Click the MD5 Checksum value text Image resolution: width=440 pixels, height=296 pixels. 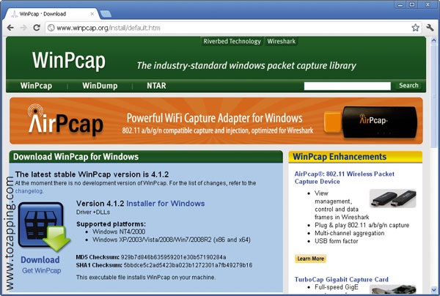(173, 257)
